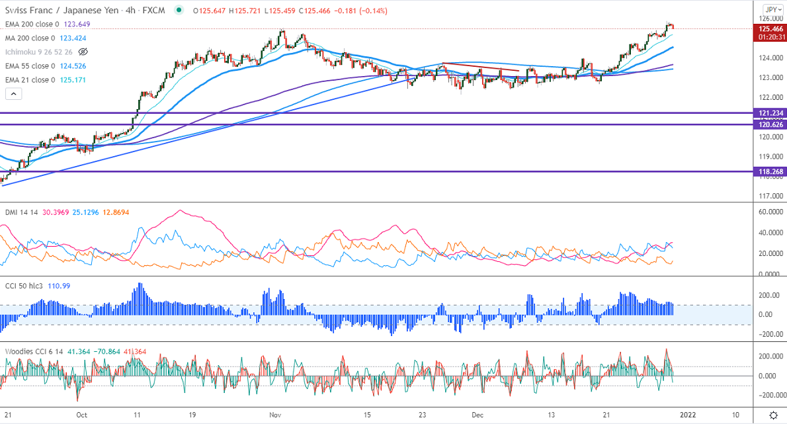Click the 122.000 price scale label
The image size is (787, 424).
click(x=771, y=97)
